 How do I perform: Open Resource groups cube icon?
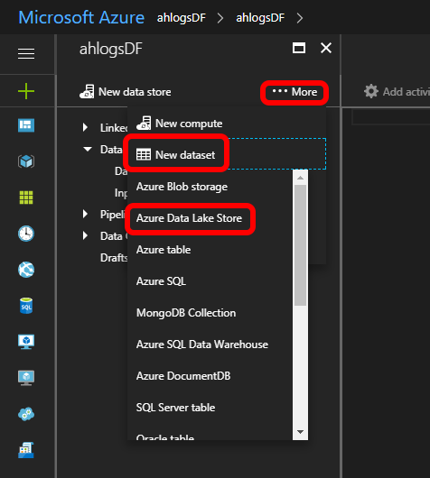pyautogui.click(x=26, y=161)
